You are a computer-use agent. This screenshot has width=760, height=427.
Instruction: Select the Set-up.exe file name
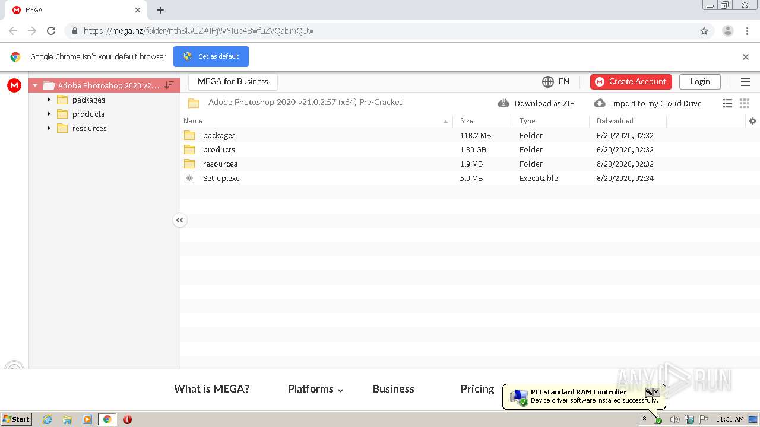pos(221,178)
